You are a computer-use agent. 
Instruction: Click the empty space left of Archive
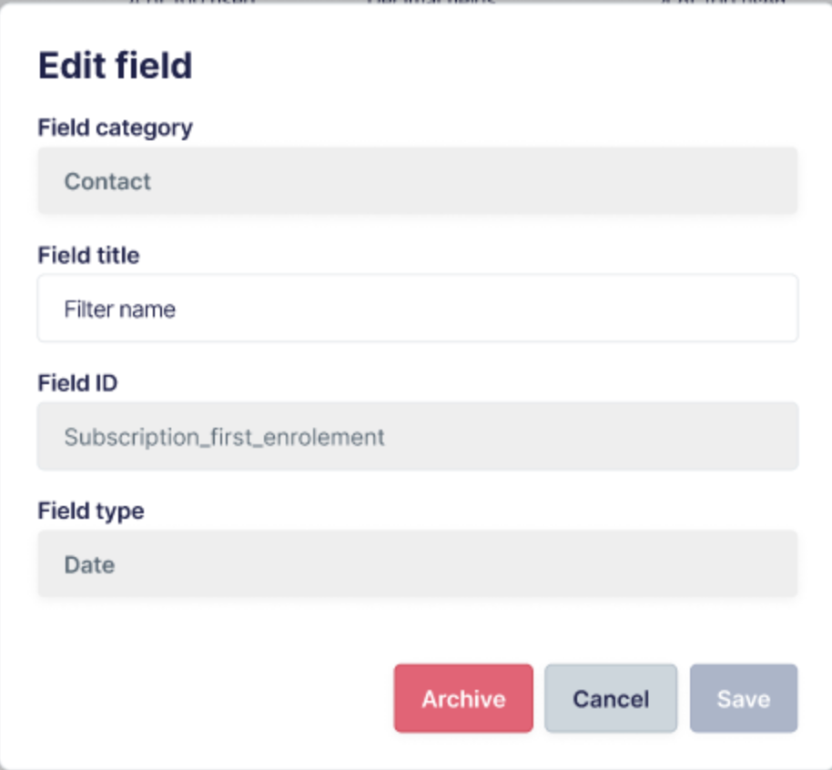point(212,698)
